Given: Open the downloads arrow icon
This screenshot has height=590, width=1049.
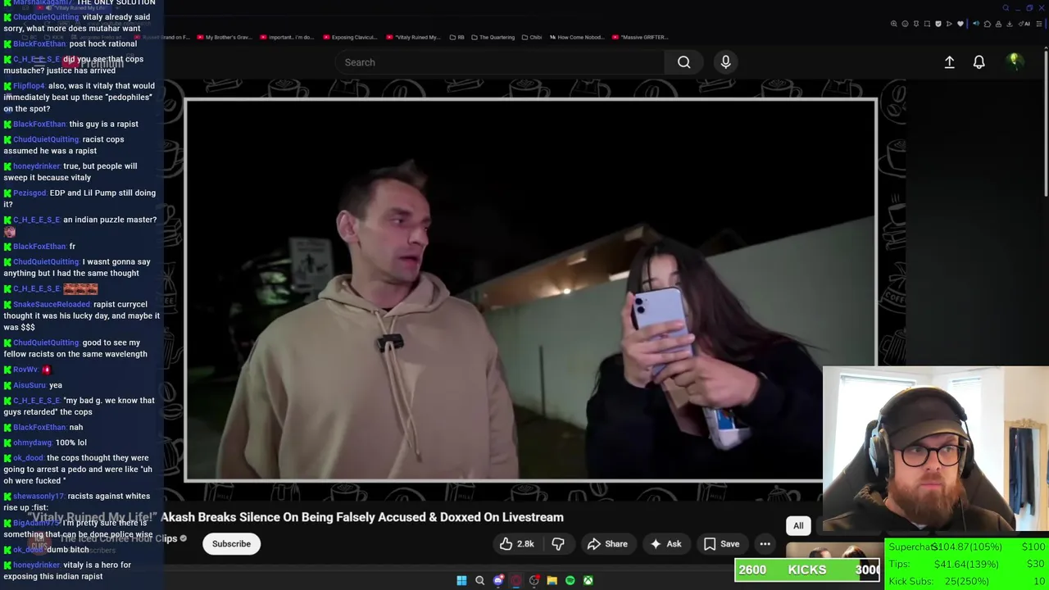Looking at the screenshot, I should coord(1010,24).
